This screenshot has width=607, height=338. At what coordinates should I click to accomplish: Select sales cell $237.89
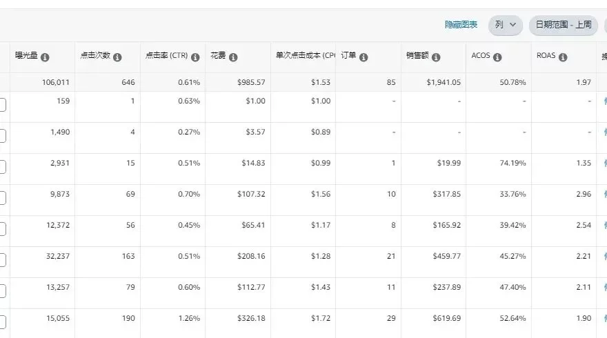click(447, 287)
